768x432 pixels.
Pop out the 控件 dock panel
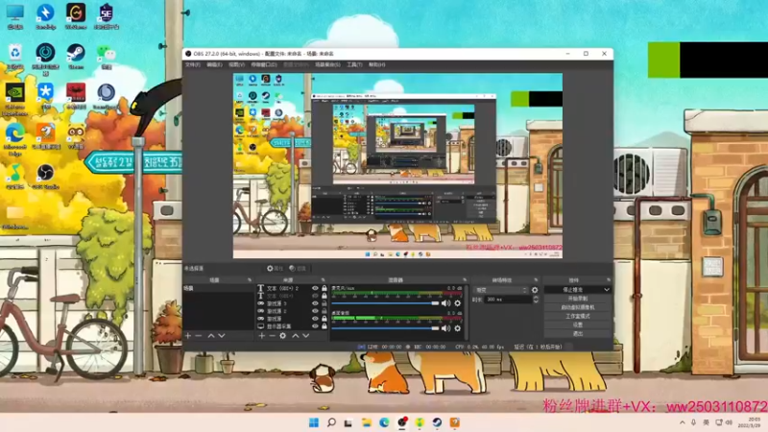609,280
